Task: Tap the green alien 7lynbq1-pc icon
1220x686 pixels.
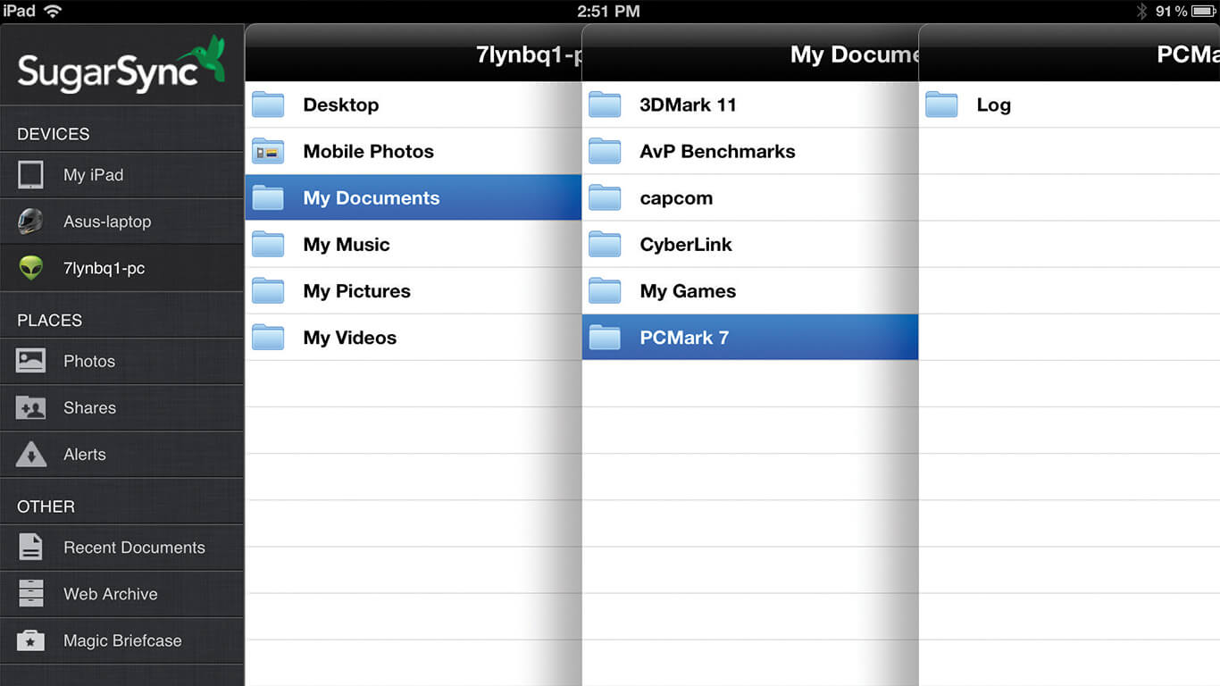Action: coord(30,268)
